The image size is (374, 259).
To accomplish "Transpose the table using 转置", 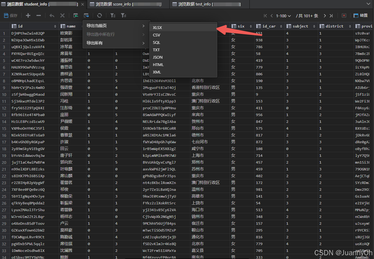I will point(363,15).
